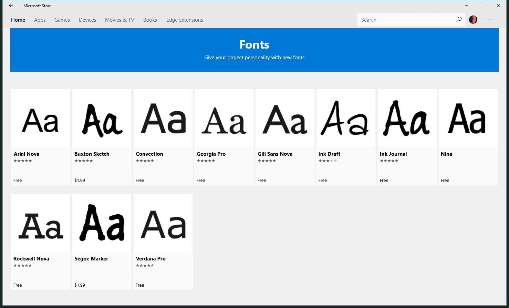Click the Georgia Pro title link
Viewport: 509px width, 308px height.
[211, 154]
